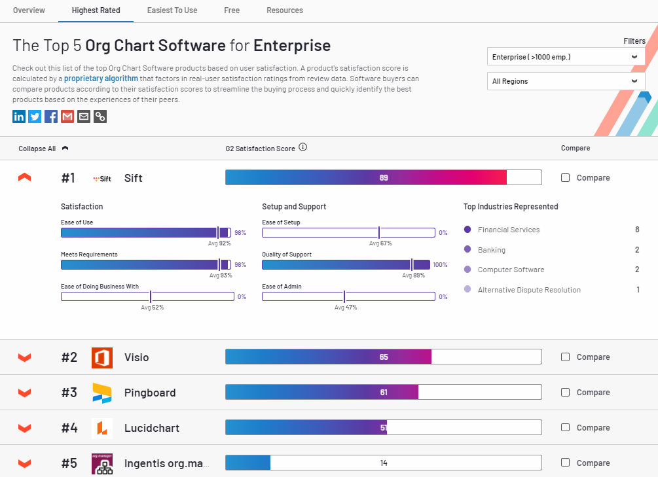Click the Financial Services industry label

pos(509,230)
